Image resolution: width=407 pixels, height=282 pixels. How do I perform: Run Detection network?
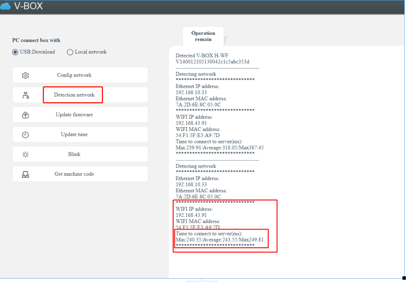point(80,95)
